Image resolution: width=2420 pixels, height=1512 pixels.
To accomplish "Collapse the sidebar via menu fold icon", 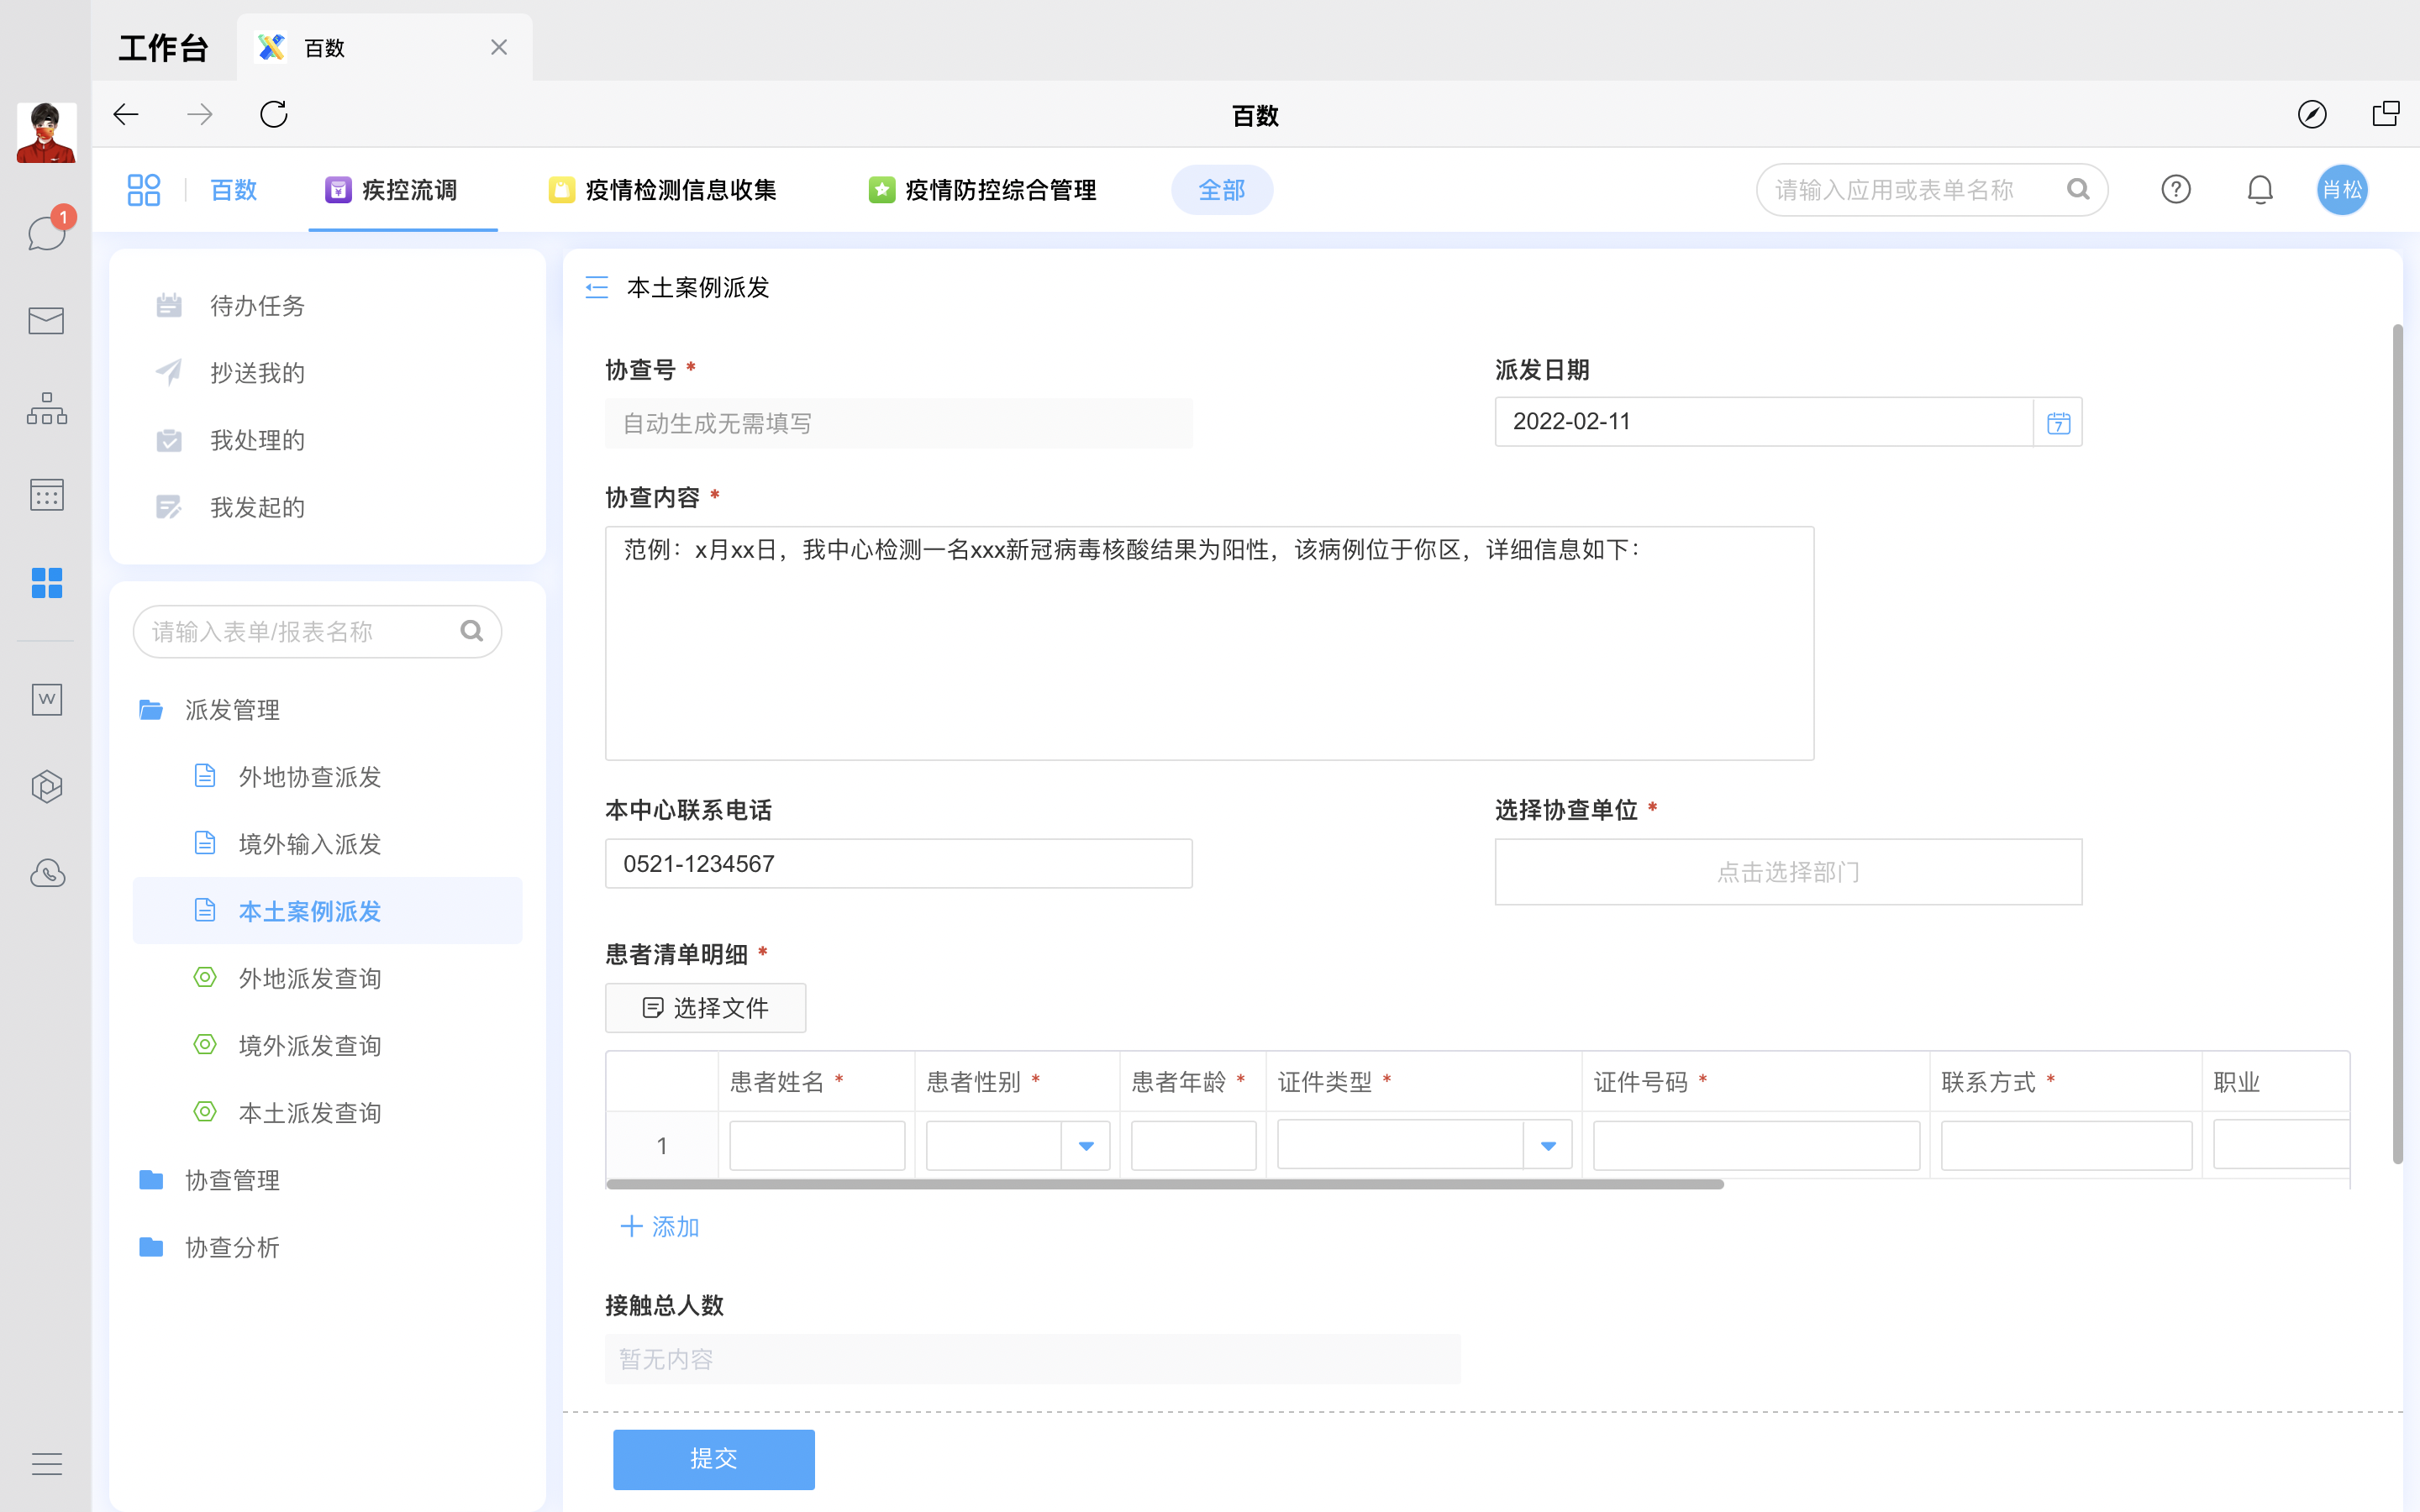I will pos(597,288).
